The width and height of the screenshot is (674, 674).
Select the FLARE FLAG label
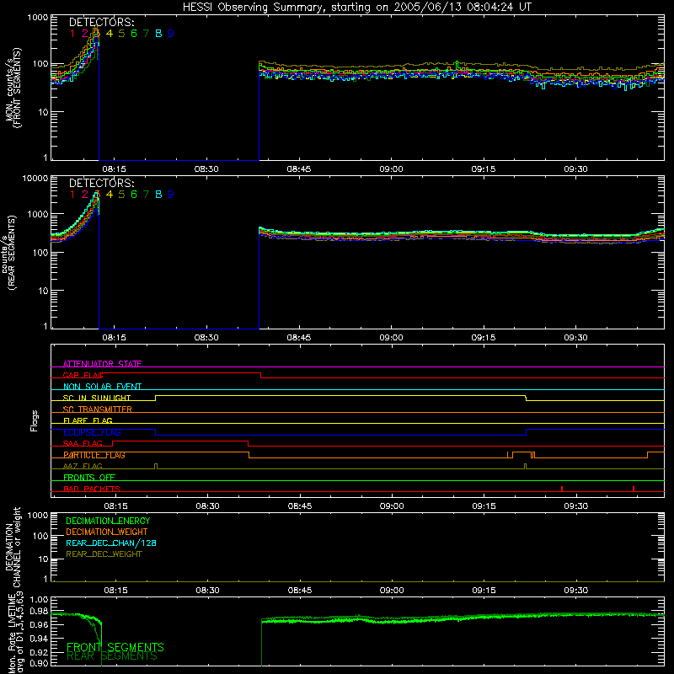[x=88, y=420]
